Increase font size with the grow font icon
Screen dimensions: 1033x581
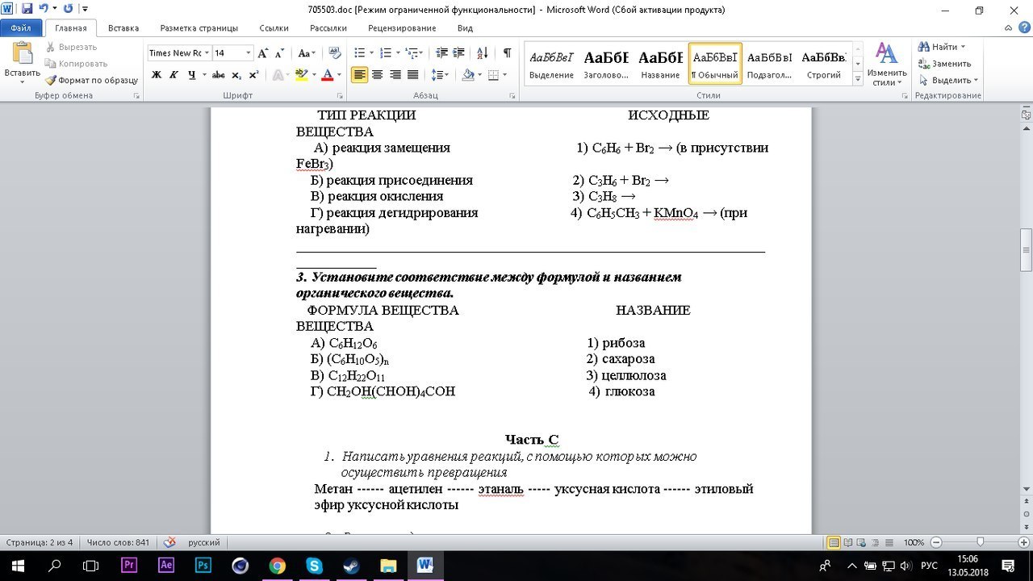[263, 53]
